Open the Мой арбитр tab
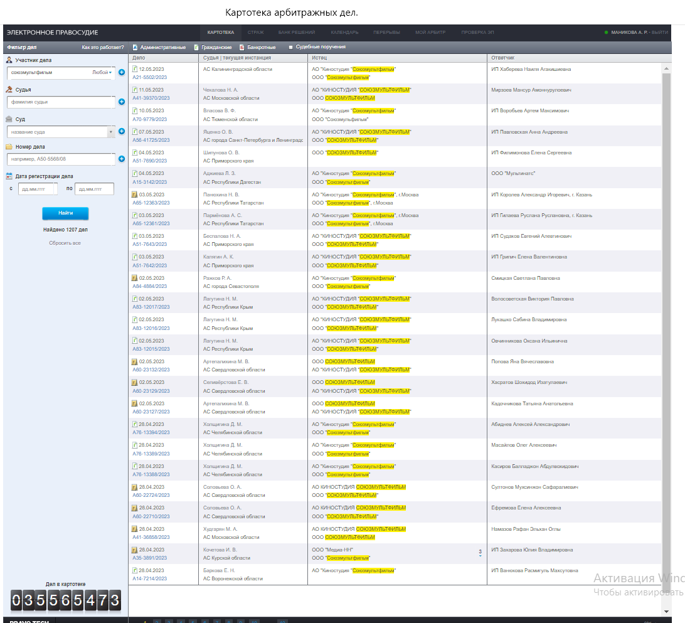 [430, 33]
